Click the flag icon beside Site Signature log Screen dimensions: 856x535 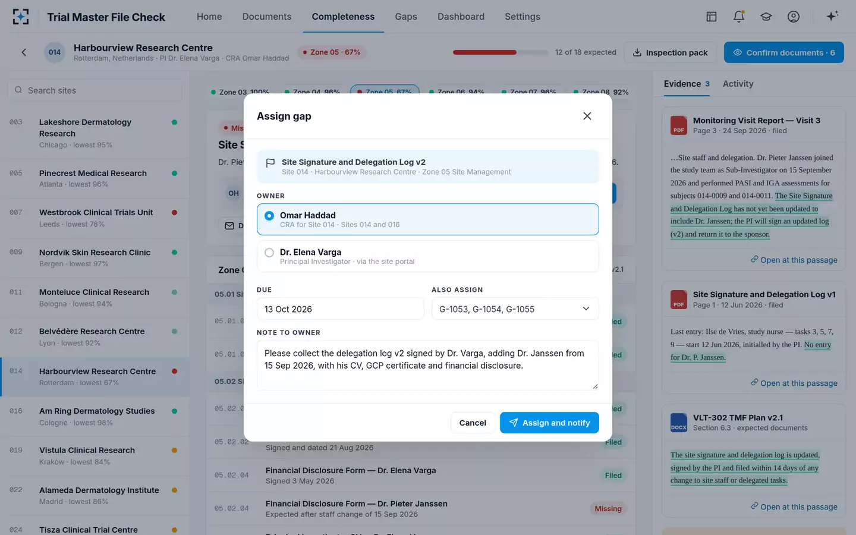pyautogui.click(x=270, y=163)
